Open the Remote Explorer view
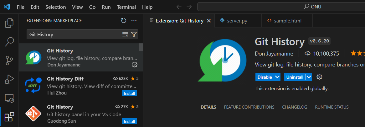The image size is (365, 127). 9,98
